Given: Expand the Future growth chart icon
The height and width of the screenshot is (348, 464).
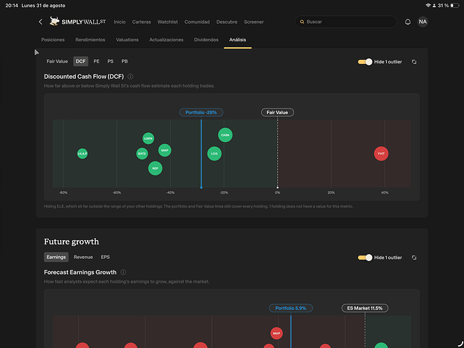Looking at the screenshot, I should (414, 258).
